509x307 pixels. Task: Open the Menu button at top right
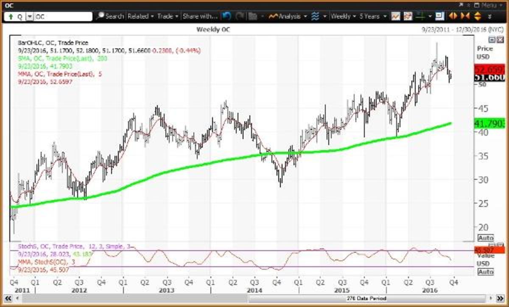coord(489,5)
